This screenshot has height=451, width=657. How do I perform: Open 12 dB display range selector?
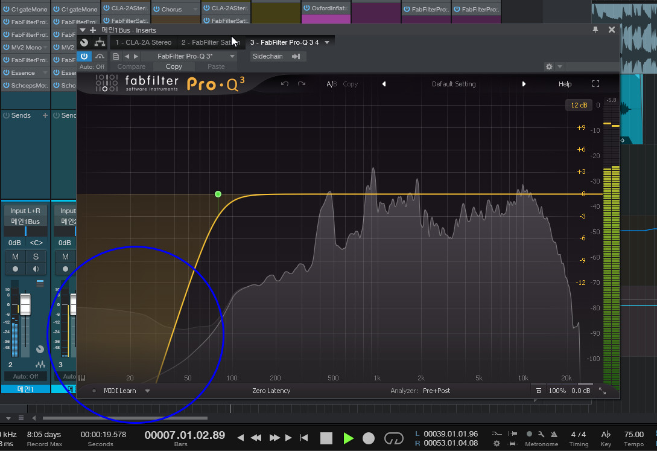(x=579, y=105)
